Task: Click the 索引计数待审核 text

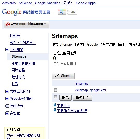Action: (65, 64)
